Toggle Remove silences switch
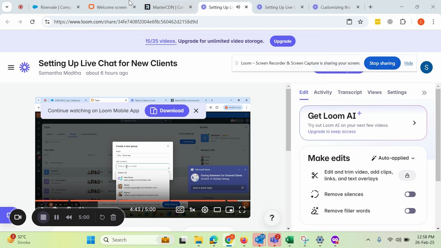 (x=410, y=194)
